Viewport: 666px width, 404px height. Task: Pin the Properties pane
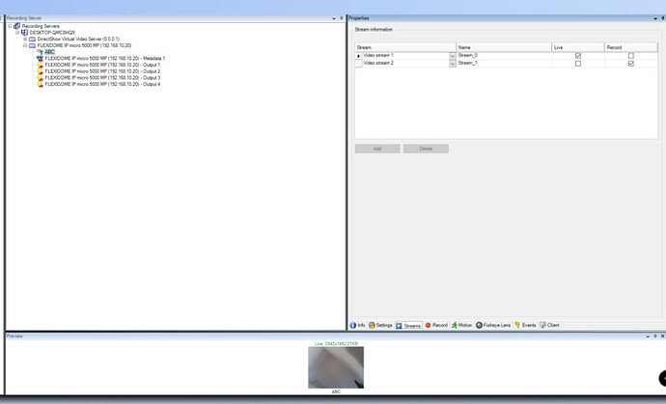tap(662, 18)
